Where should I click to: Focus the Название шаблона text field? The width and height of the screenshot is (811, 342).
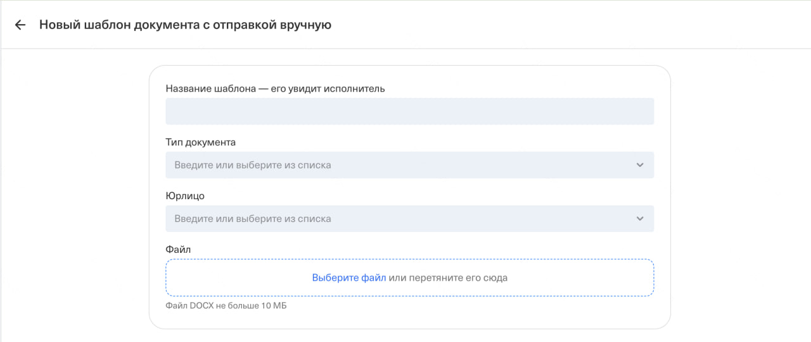tap(409, 111)
